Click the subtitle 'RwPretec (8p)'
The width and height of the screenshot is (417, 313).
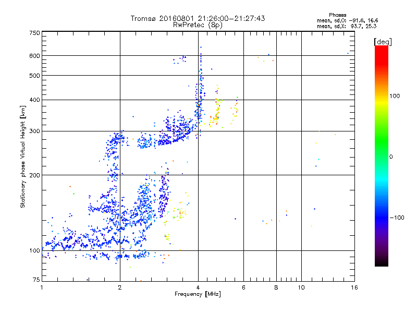coord(198,25)
